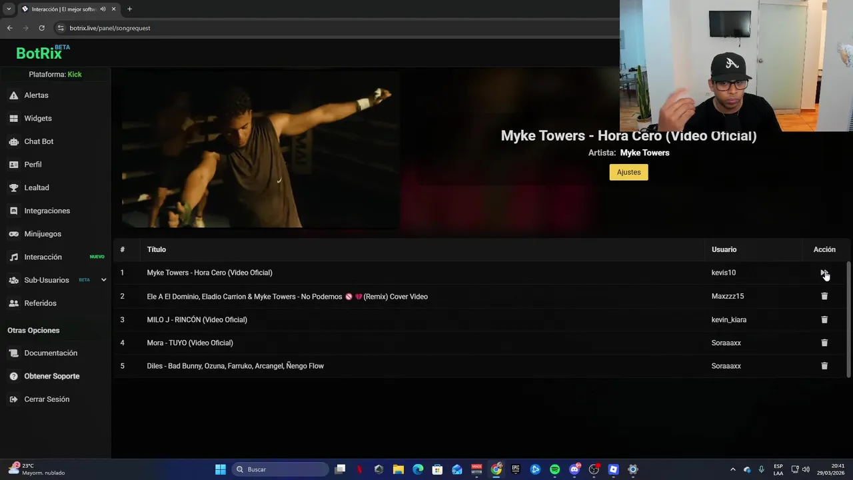Image resolution: width=853 pixels, height=480 pixels.
Task: Go to Chat Bot page
Action: [x=39, y=141]
